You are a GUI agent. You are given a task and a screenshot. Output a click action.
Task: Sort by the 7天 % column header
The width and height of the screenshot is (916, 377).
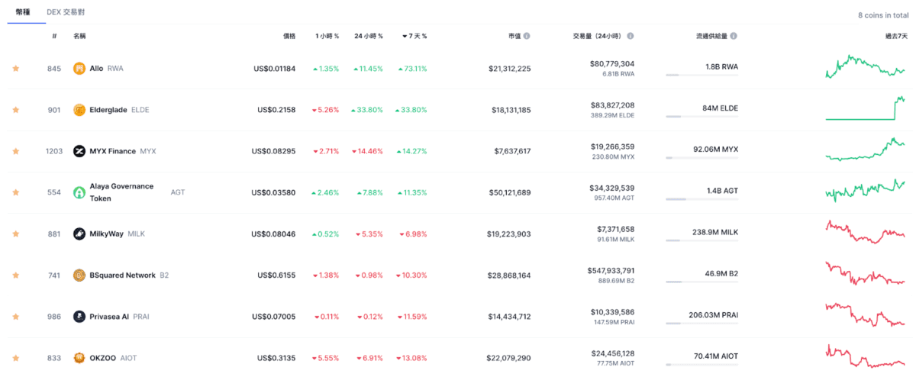click(414, 36)
